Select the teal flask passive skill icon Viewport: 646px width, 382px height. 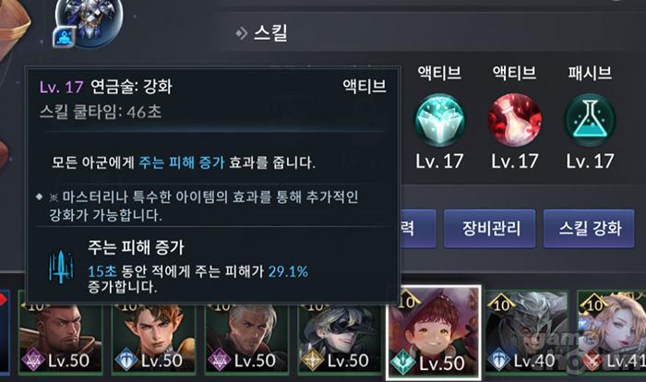coord(590,120)
